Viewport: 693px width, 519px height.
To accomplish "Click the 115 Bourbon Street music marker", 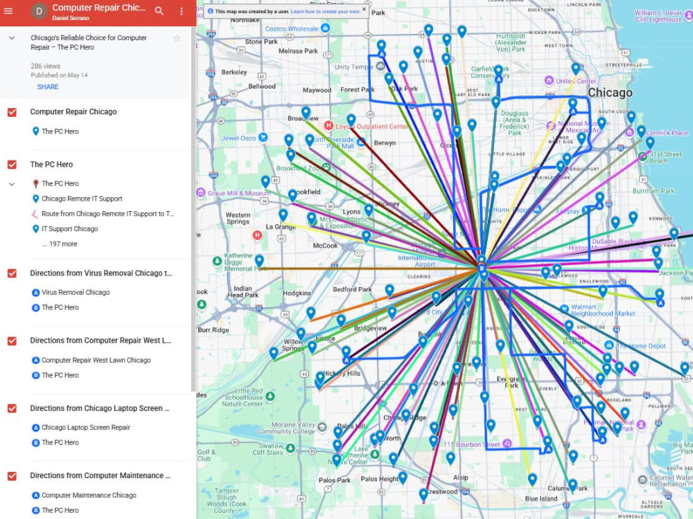I will [507, 444].
